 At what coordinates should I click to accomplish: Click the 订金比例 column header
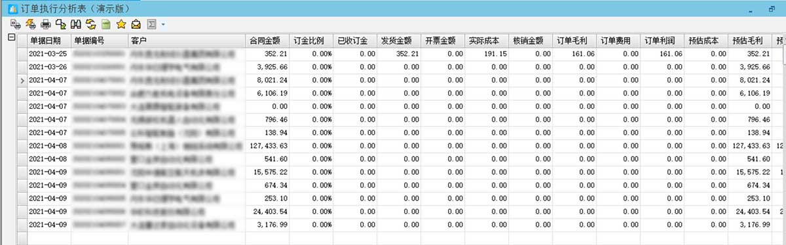(311, 40)
